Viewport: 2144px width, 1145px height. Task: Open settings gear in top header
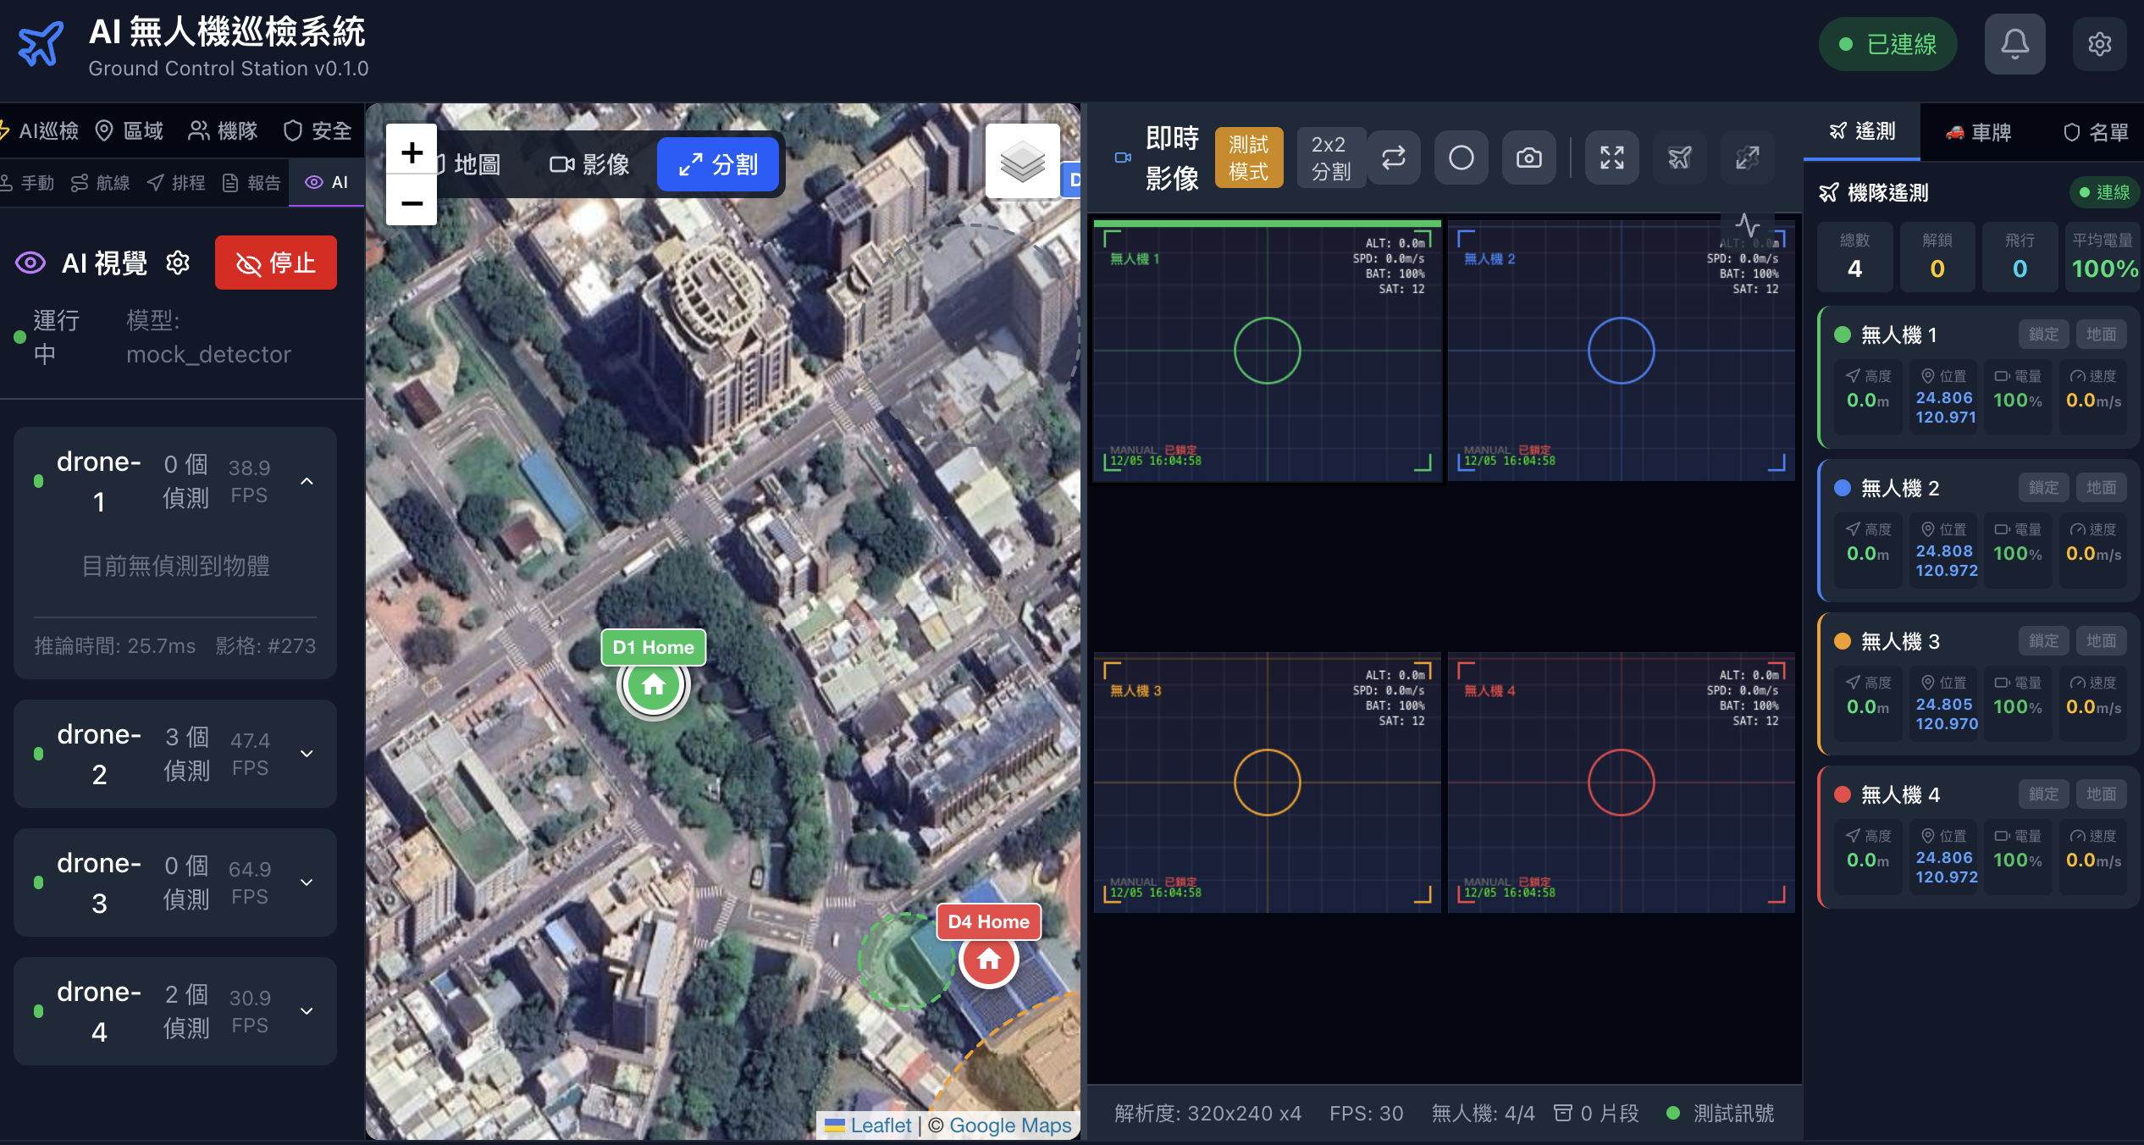click(x=2099, y=44)
